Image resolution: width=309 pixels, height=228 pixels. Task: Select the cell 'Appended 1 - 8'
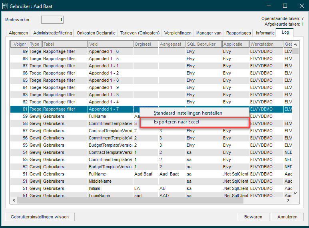pyautogui.click(x=110, y=80)
